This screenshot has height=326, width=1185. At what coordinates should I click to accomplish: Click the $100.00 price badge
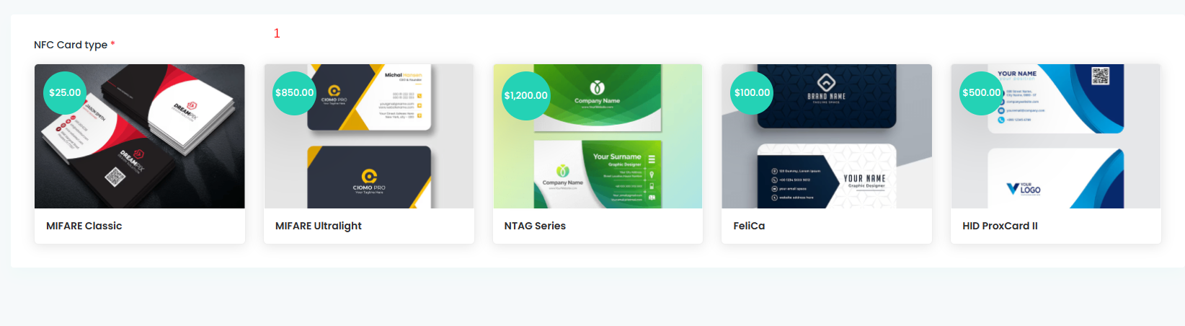click(752, 92)
